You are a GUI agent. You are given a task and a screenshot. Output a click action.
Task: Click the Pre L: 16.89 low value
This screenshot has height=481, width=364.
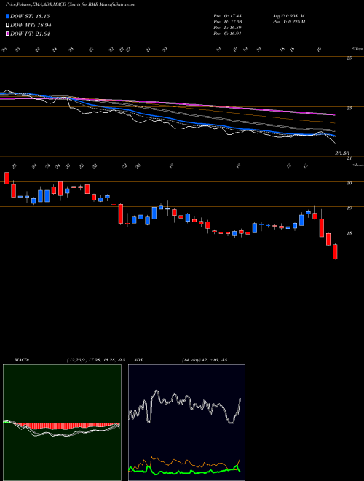coord(227,28)
